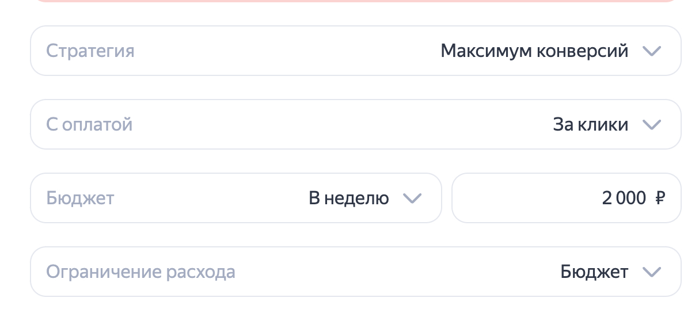Click the За клики payment value
Viewport: 699px width, 313px height.
coord(590,125)
